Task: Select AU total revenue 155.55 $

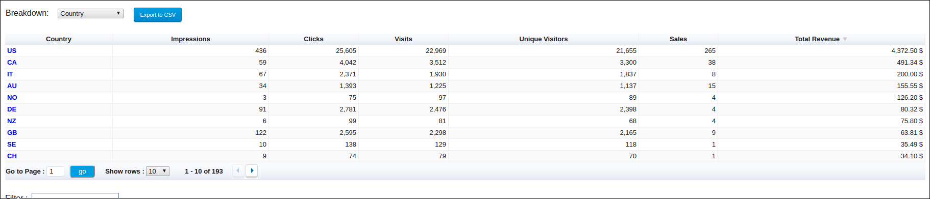Action: tap(910, 86)
